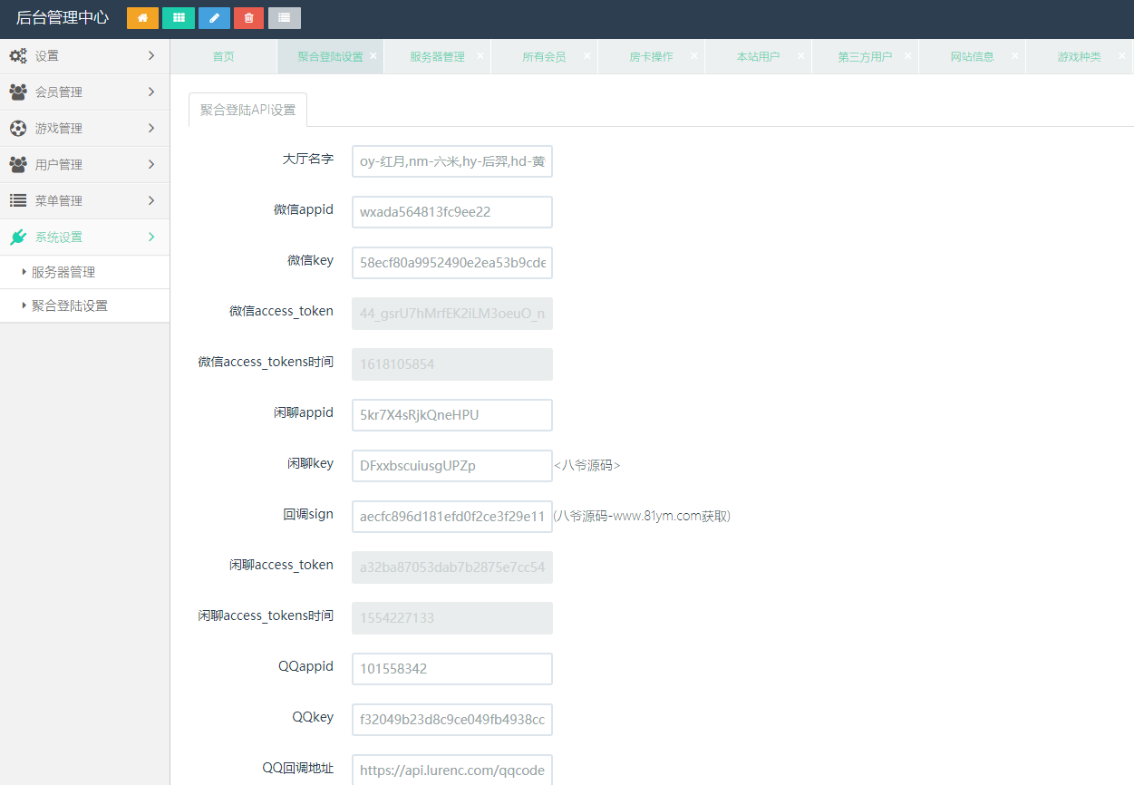Click the gray list icon button
1134x785 pixels.
point(285,18)
